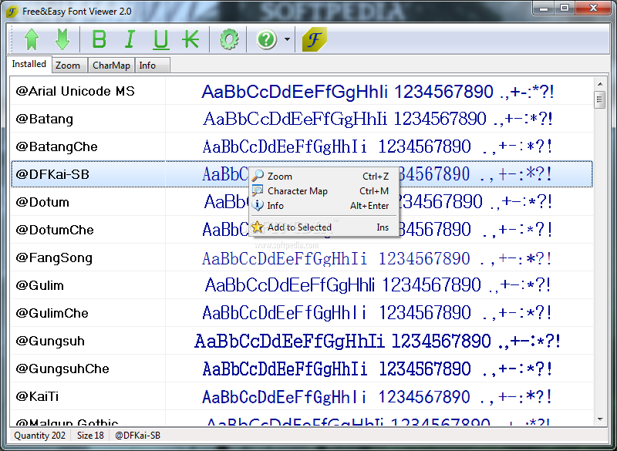Choose Zoom from the context menu
This screenshot has height=451, width=617.
[324, 176]
